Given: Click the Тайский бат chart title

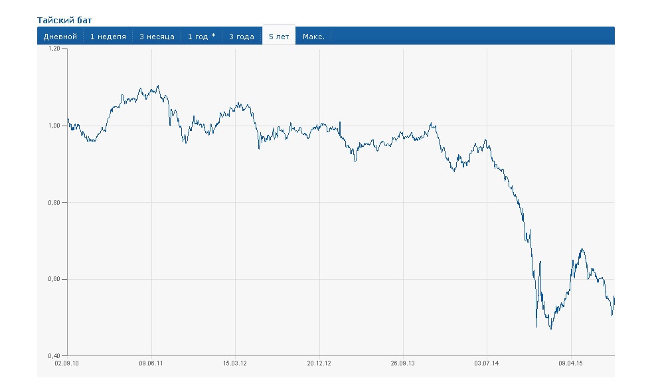Looking at the screenshot, I should 64,21.
